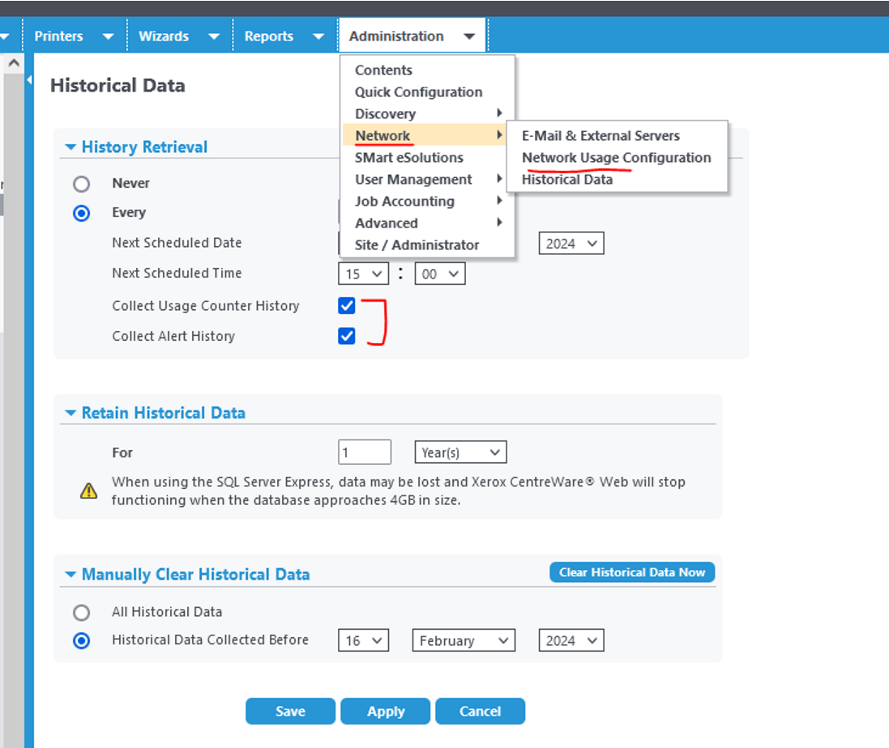Select the Never history retrieval option
This screenshot has width=889, height=748.
[x=81, y=183]
